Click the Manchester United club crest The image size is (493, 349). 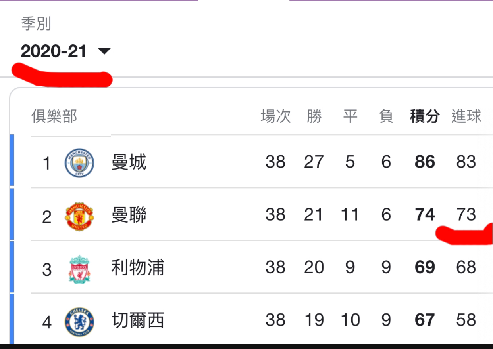(79, 216)
